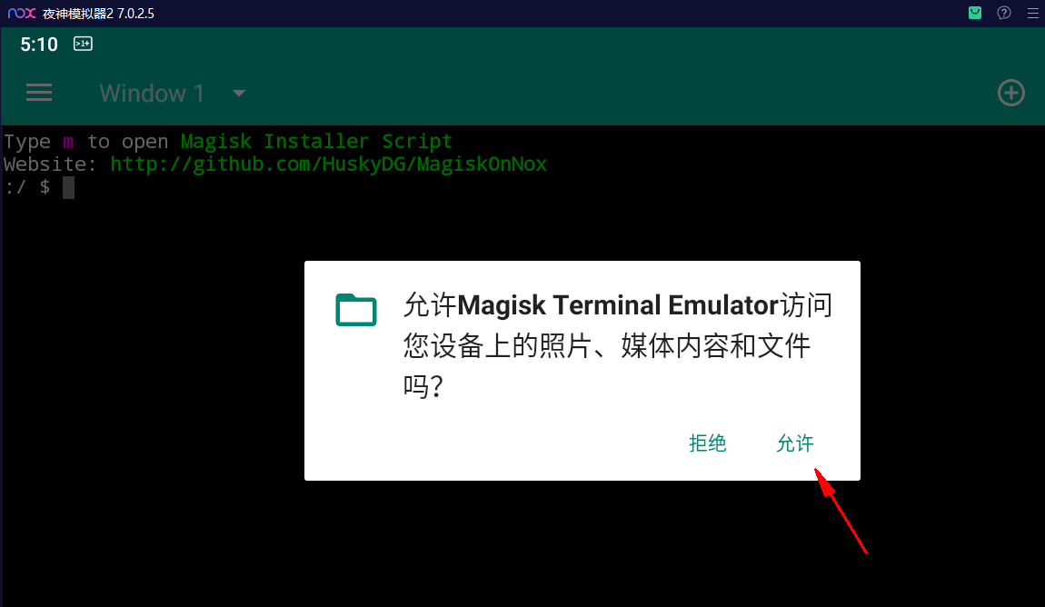The height and width of the screenshot is (607, 1045).
Task: Tap the terminal status bar notification icon
Action: click(x=83, y=44)
